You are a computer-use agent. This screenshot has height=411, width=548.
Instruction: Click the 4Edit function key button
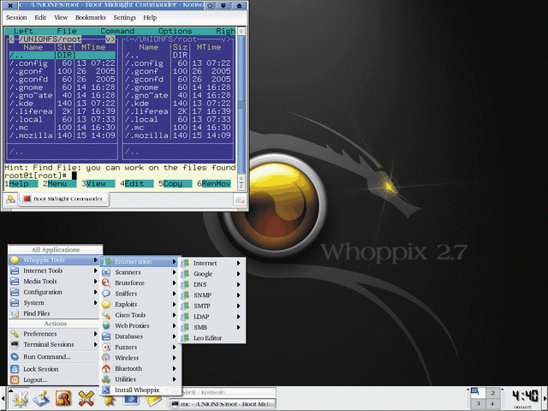(x=137, y=184)
